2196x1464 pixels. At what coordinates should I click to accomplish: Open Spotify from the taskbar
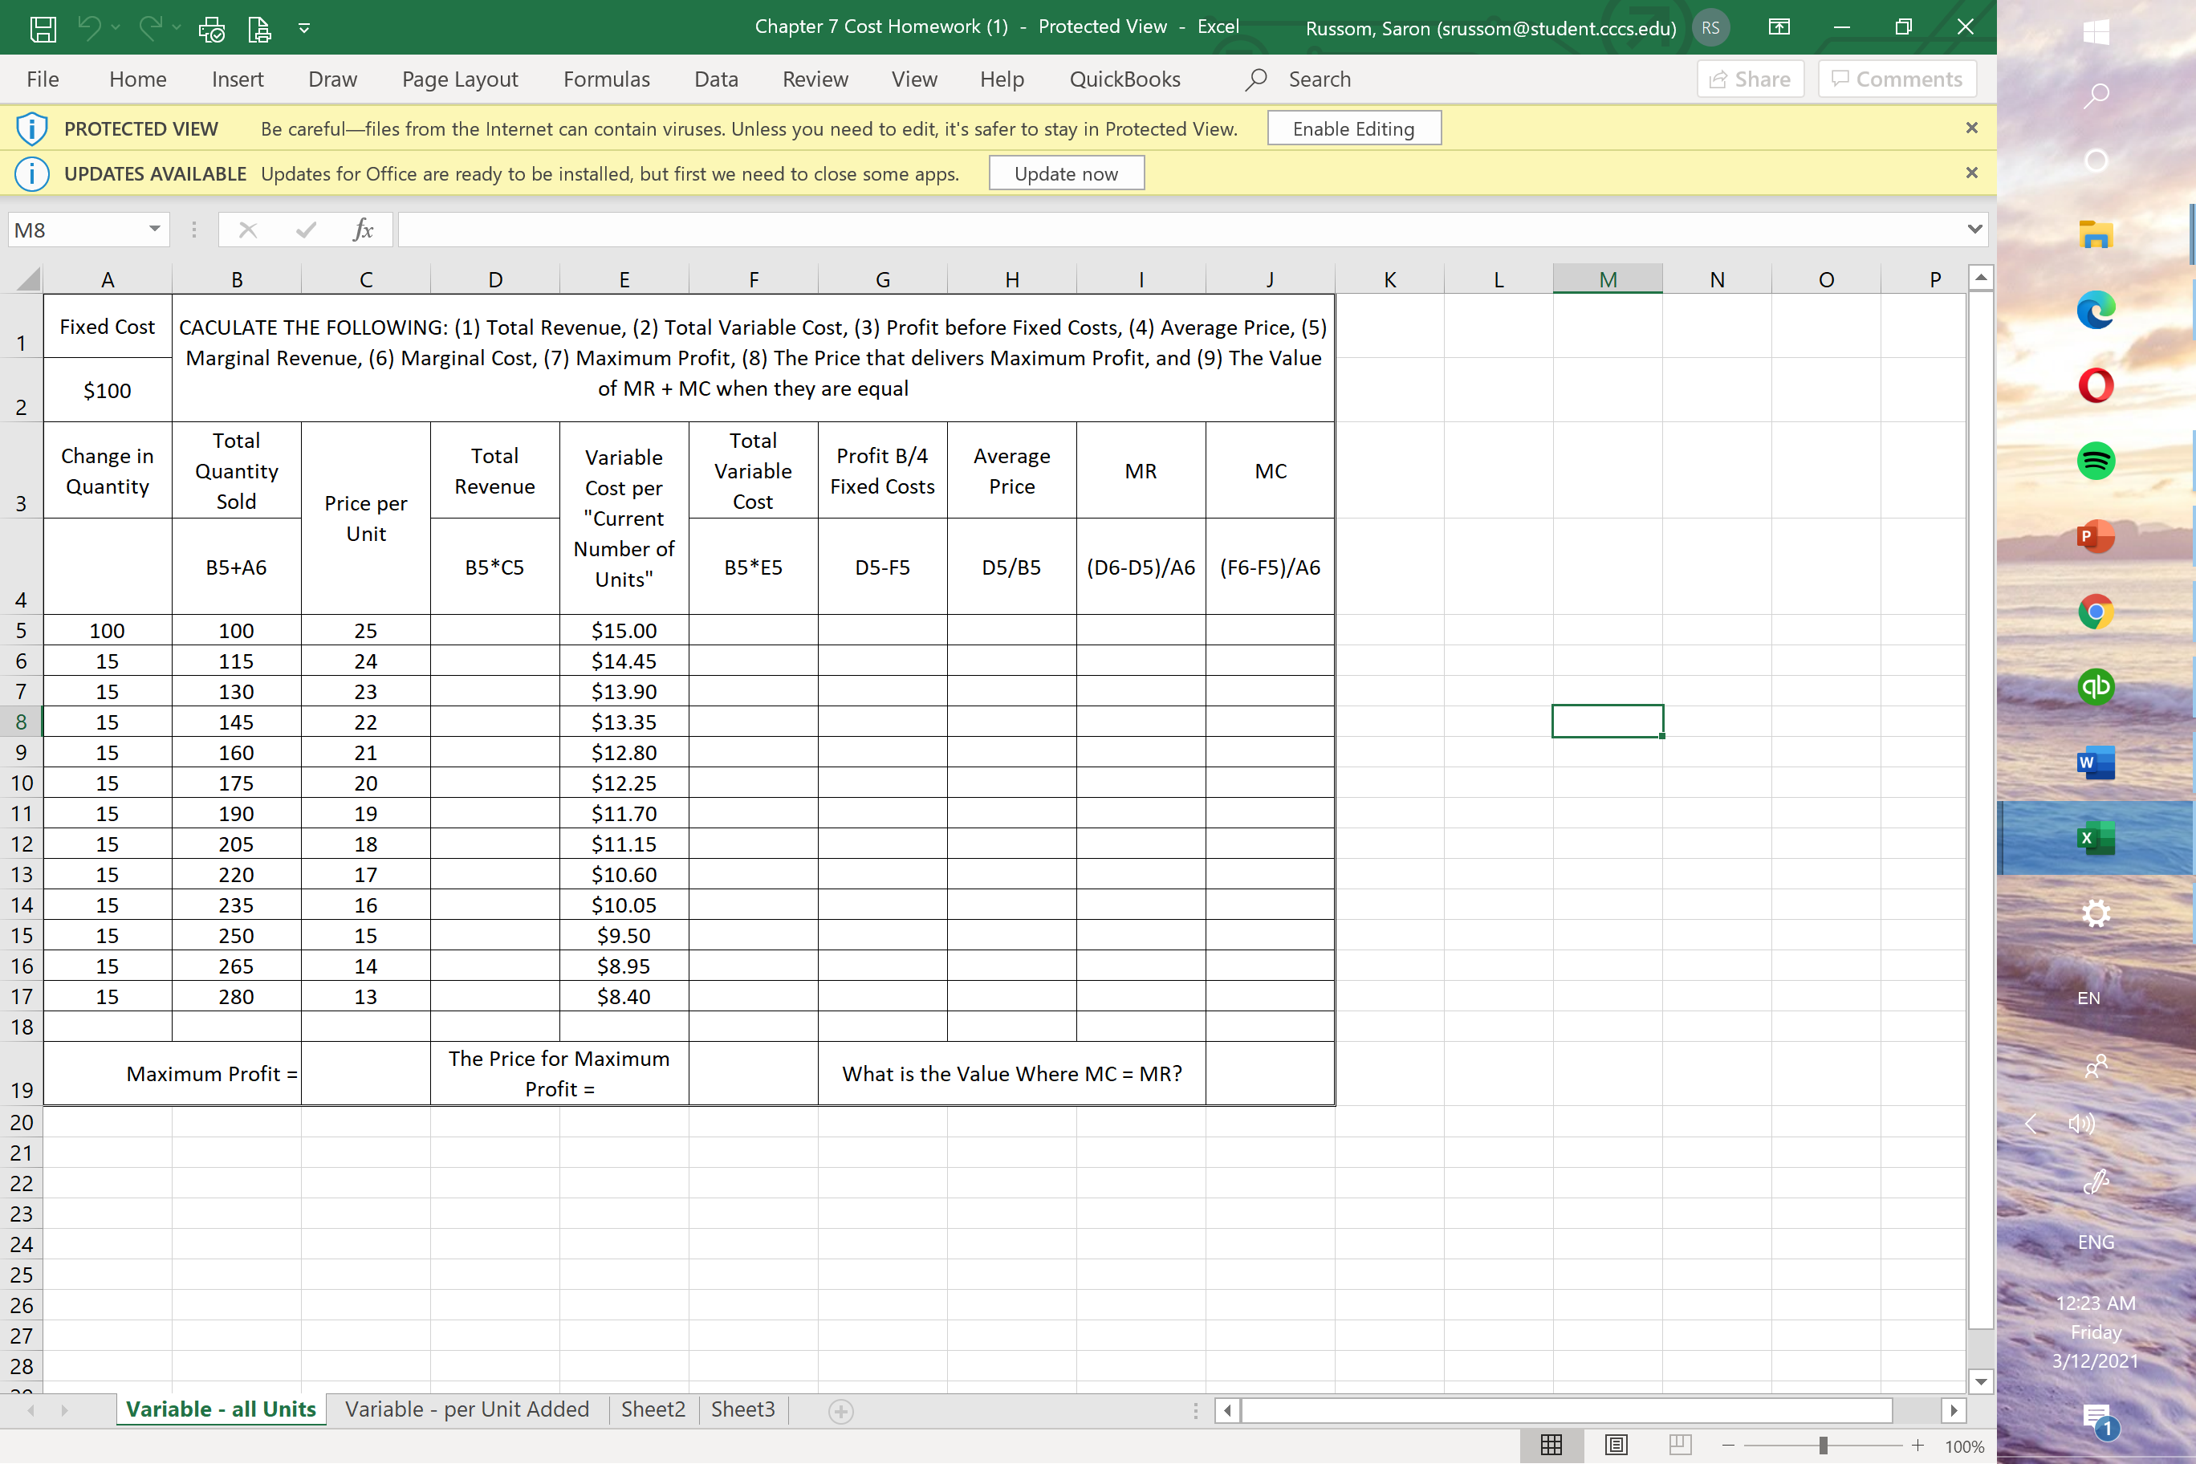click(x=2095, y=460)
